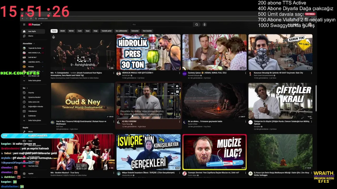Open İndirilenler in sidebar
Image resolution: width=337 pixels, height=189 pixels.
[33, 116]
